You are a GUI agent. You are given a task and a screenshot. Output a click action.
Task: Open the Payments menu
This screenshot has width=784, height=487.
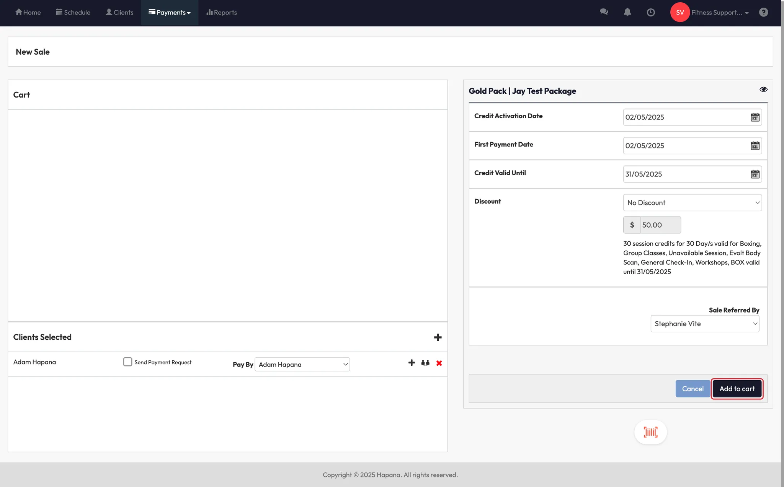[170, 13]
